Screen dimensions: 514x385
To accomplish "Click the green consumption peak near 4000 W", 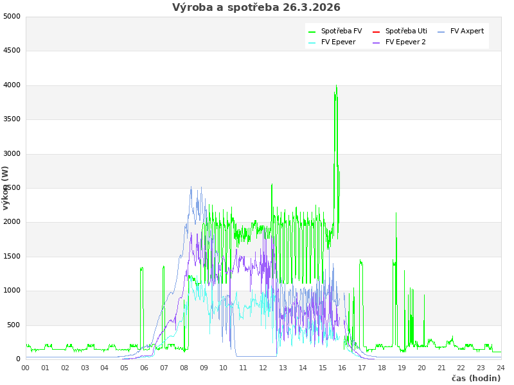I will pos(336,87).
